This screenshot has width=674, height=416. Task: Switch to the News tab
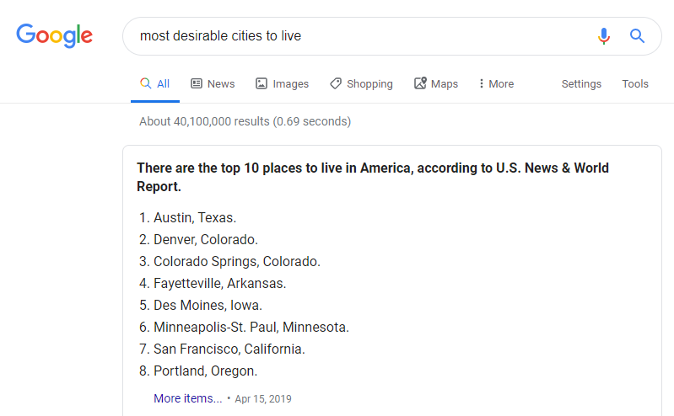[x=213, y=83]
